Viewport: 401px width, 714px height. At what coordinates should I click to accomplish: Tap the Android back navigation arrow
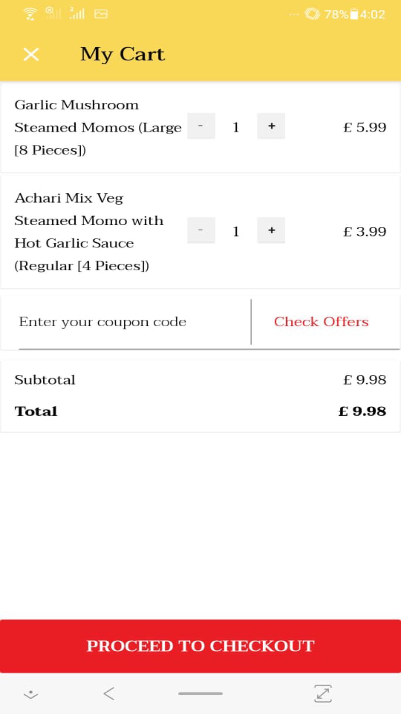(109, 694)
